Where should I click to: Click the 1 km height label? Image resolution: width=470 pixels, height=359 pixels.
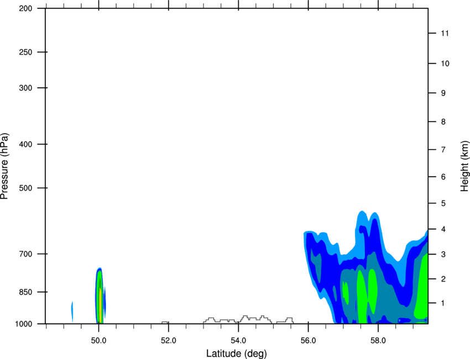tap(443, 303)
